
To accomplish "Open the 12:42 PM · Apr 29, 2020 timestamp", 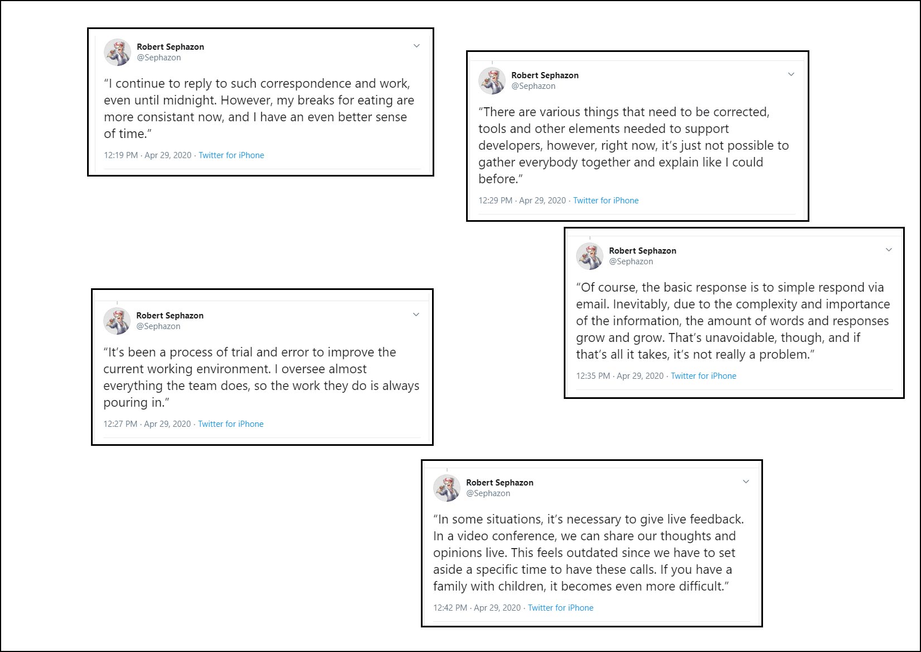I will 477,608.
